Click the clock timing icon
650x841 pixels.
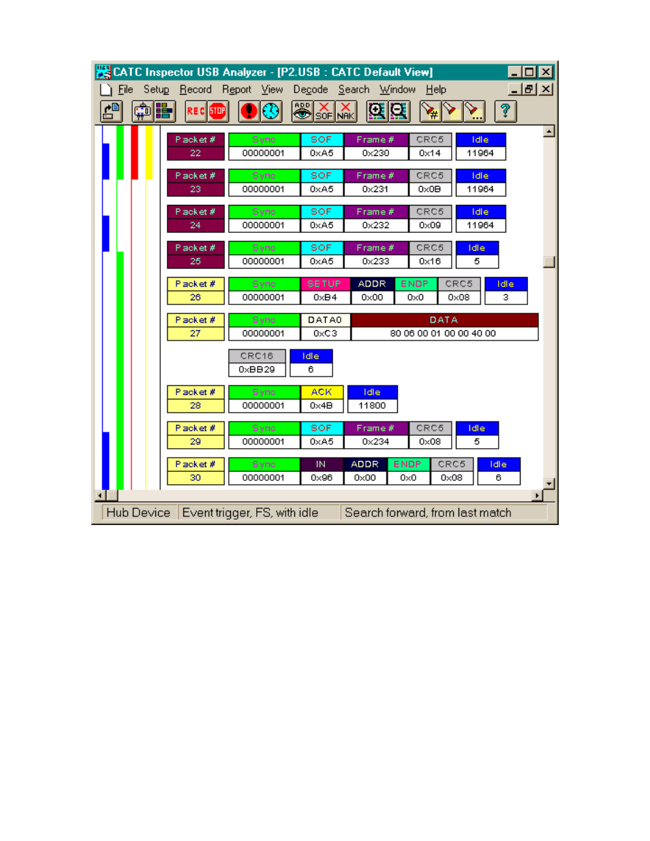click(x=271, y=111)
